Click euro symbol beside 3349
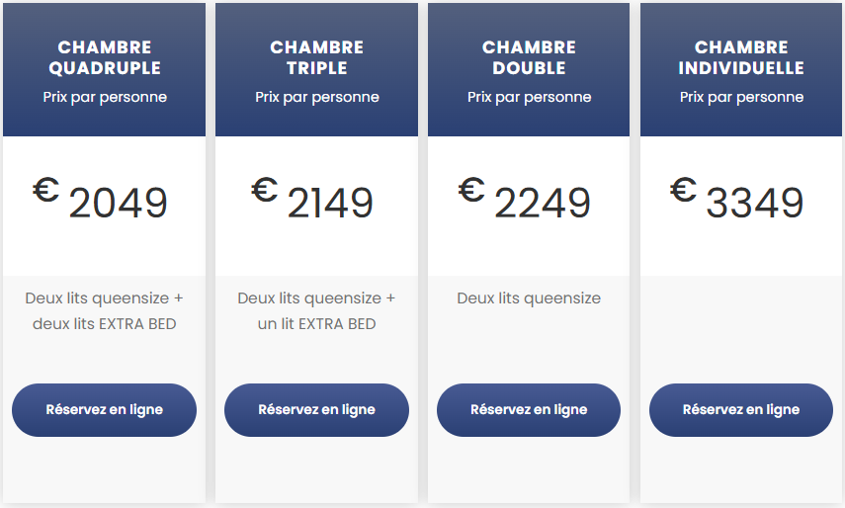 (x=684, y=189)
